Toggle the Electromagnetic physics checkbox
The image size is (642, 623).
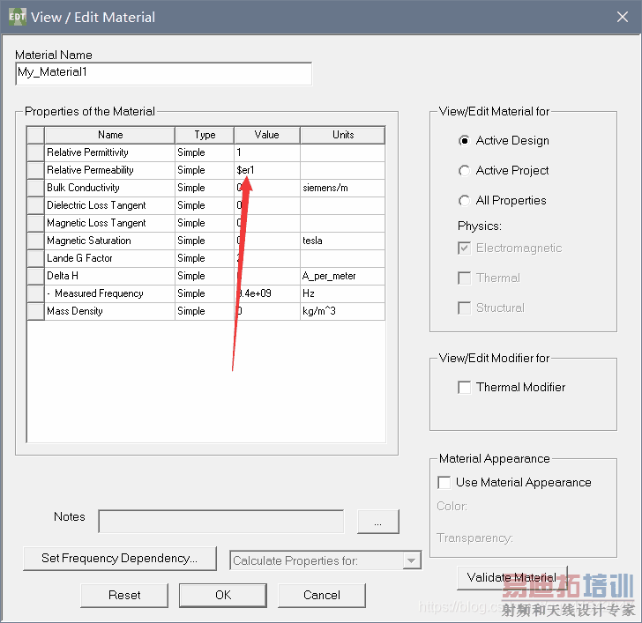coord(464,248)
